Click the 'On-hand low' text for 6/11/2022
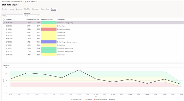Image resolution: width=184 pixels, height=101 pixels. (61, 55)
